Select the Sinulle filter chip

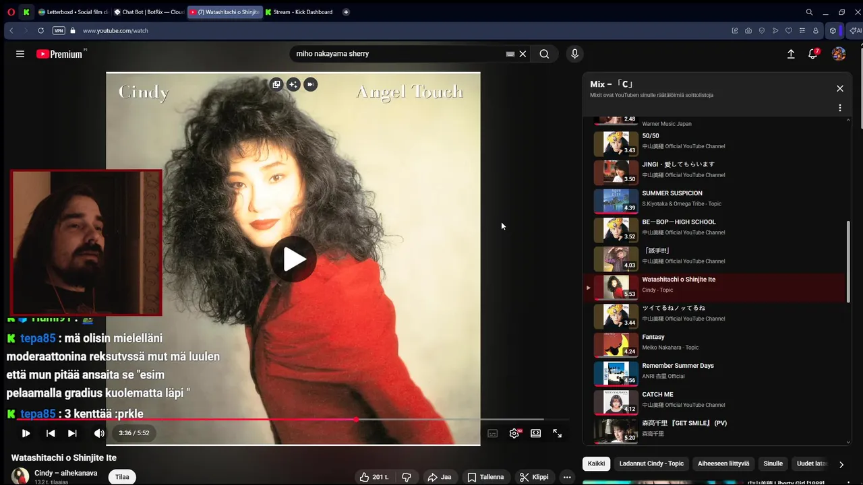tap(773, 463)
